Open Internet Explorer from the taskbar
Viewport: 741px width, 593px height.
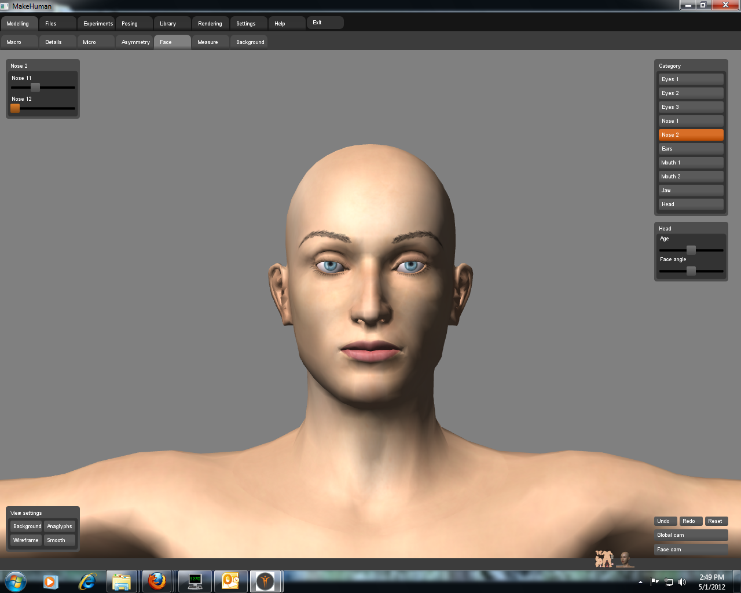[87, 581]
